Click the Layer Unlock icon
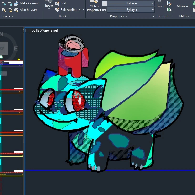Screen dimensions: 195x195 [10, 10]
